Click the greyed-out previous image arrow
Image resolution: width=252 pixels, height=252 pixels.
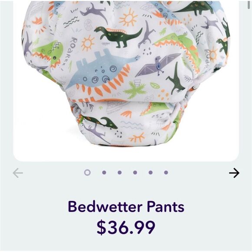tap(18, 173)
